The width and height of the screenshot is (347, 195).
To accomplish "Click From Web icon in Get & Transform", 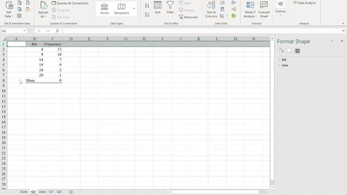I will pos(20,9).
